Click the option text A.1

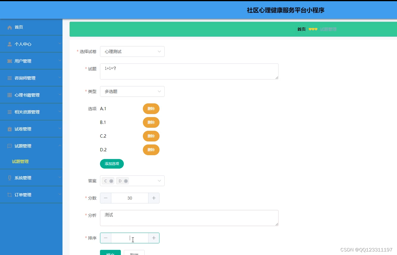(103, 109)
